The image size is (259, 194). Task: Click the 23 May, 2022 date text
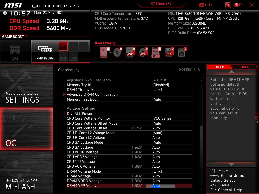coord(53,13)
